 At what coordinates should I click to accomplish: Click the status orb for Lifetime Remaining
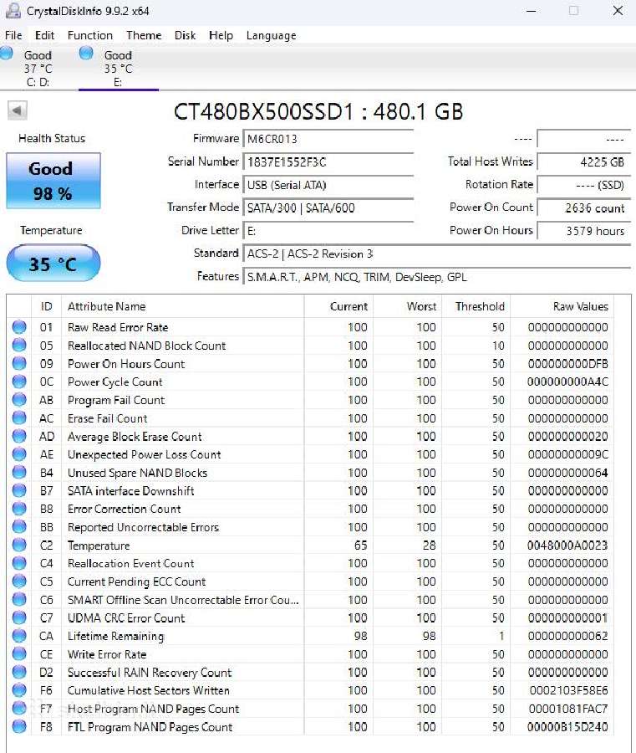point(19,636)
